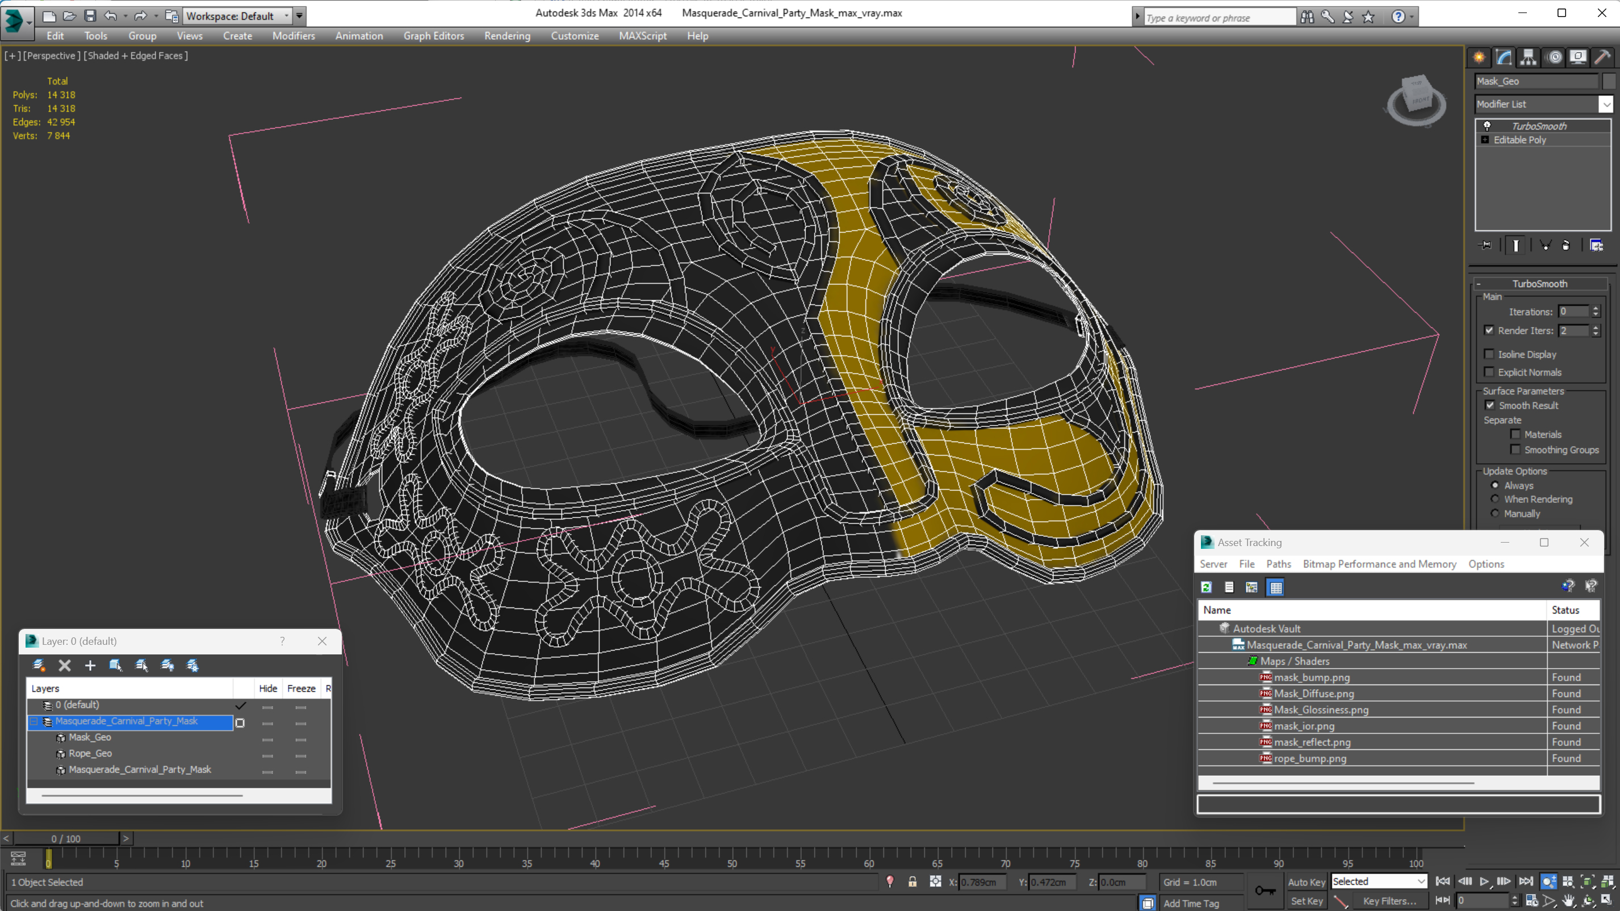
Task: Click Refresh icon in Asset Tracking
Action: pyautogui.click(x=1206, y=587)
